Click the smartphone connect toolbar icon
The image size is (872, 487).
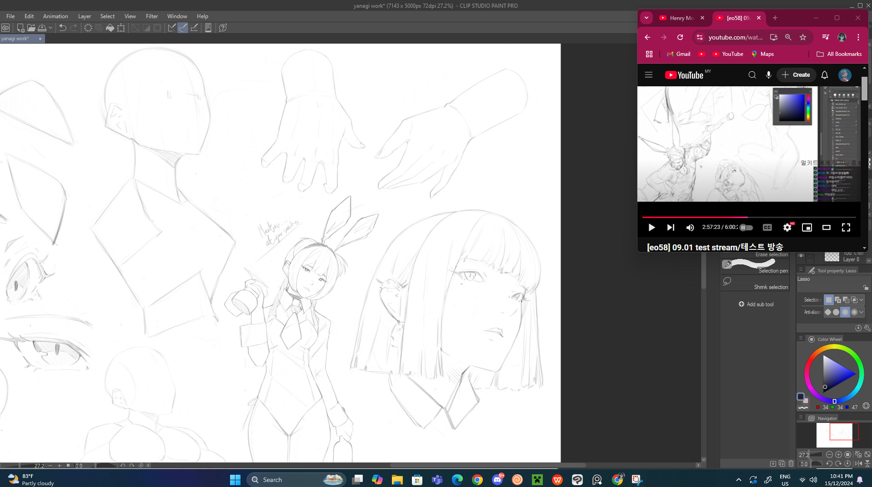(208, 28)
